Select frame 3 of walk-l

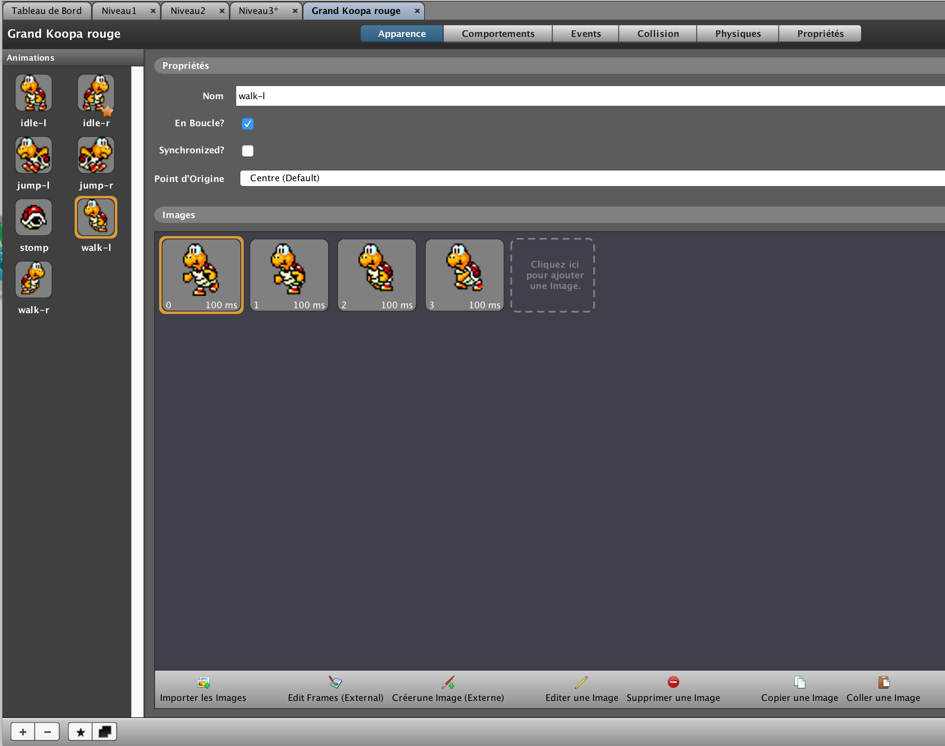tap(465, 275)
